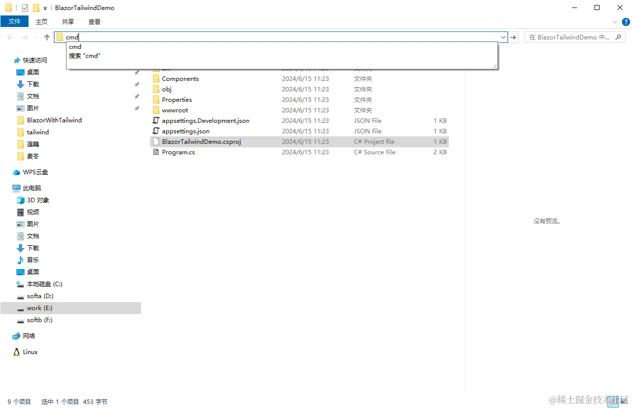Switch to the 查看 ribbon tab
Viewport: 632px width, 408px height.
(94, 21)
